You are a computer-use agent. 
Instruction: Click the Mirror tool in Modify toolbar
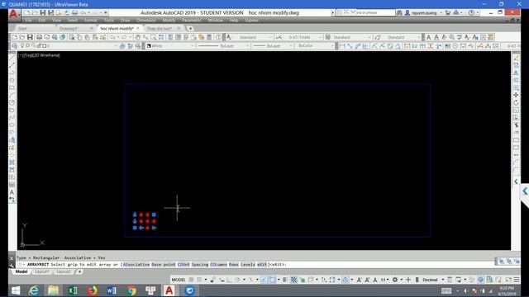(516, 73)
